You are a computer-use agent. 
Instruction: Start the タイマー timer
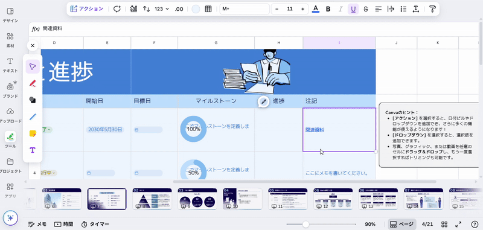95,224
